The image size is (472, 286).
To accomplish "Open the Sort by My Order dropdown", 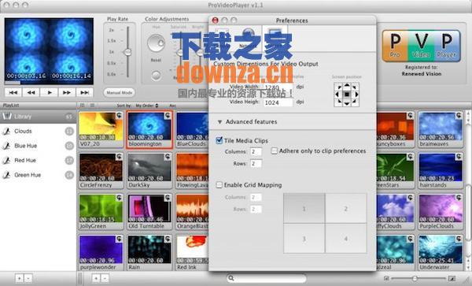I will 147,106.
